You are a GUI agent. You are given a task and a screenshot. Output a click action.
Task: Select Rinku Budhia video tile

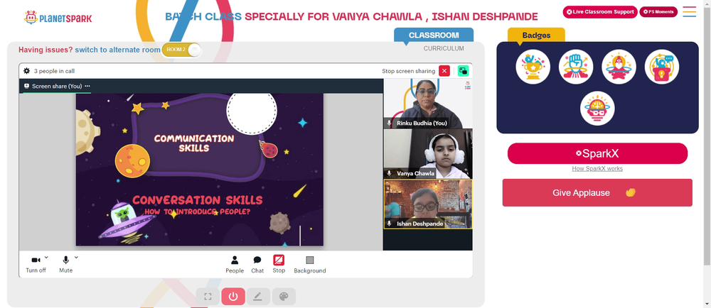(x=428, y=104)
